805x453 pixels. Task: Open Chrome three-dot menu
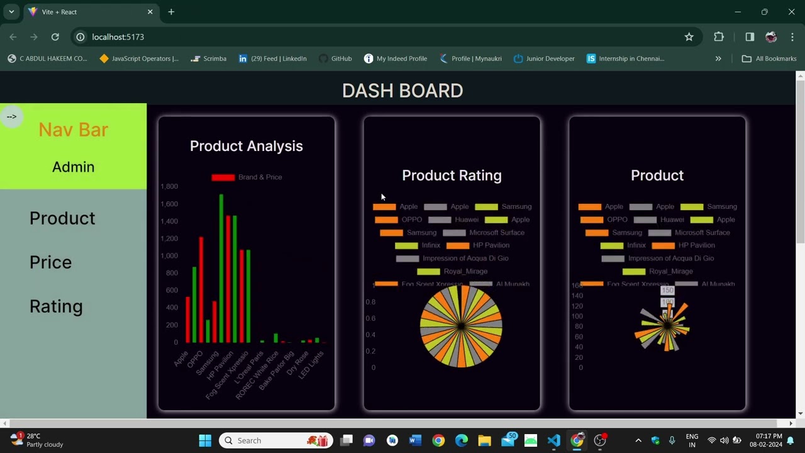point(792,37)
